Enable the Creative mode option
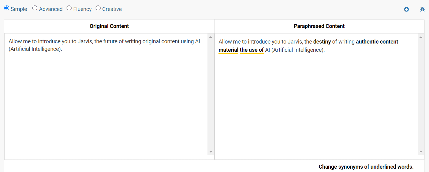The height and width of the screenshot is (172, 429). click(98, 8)
